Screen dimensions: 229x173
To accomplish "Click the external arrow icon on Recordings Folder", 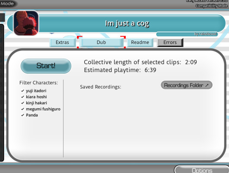I will click(207, 85).
